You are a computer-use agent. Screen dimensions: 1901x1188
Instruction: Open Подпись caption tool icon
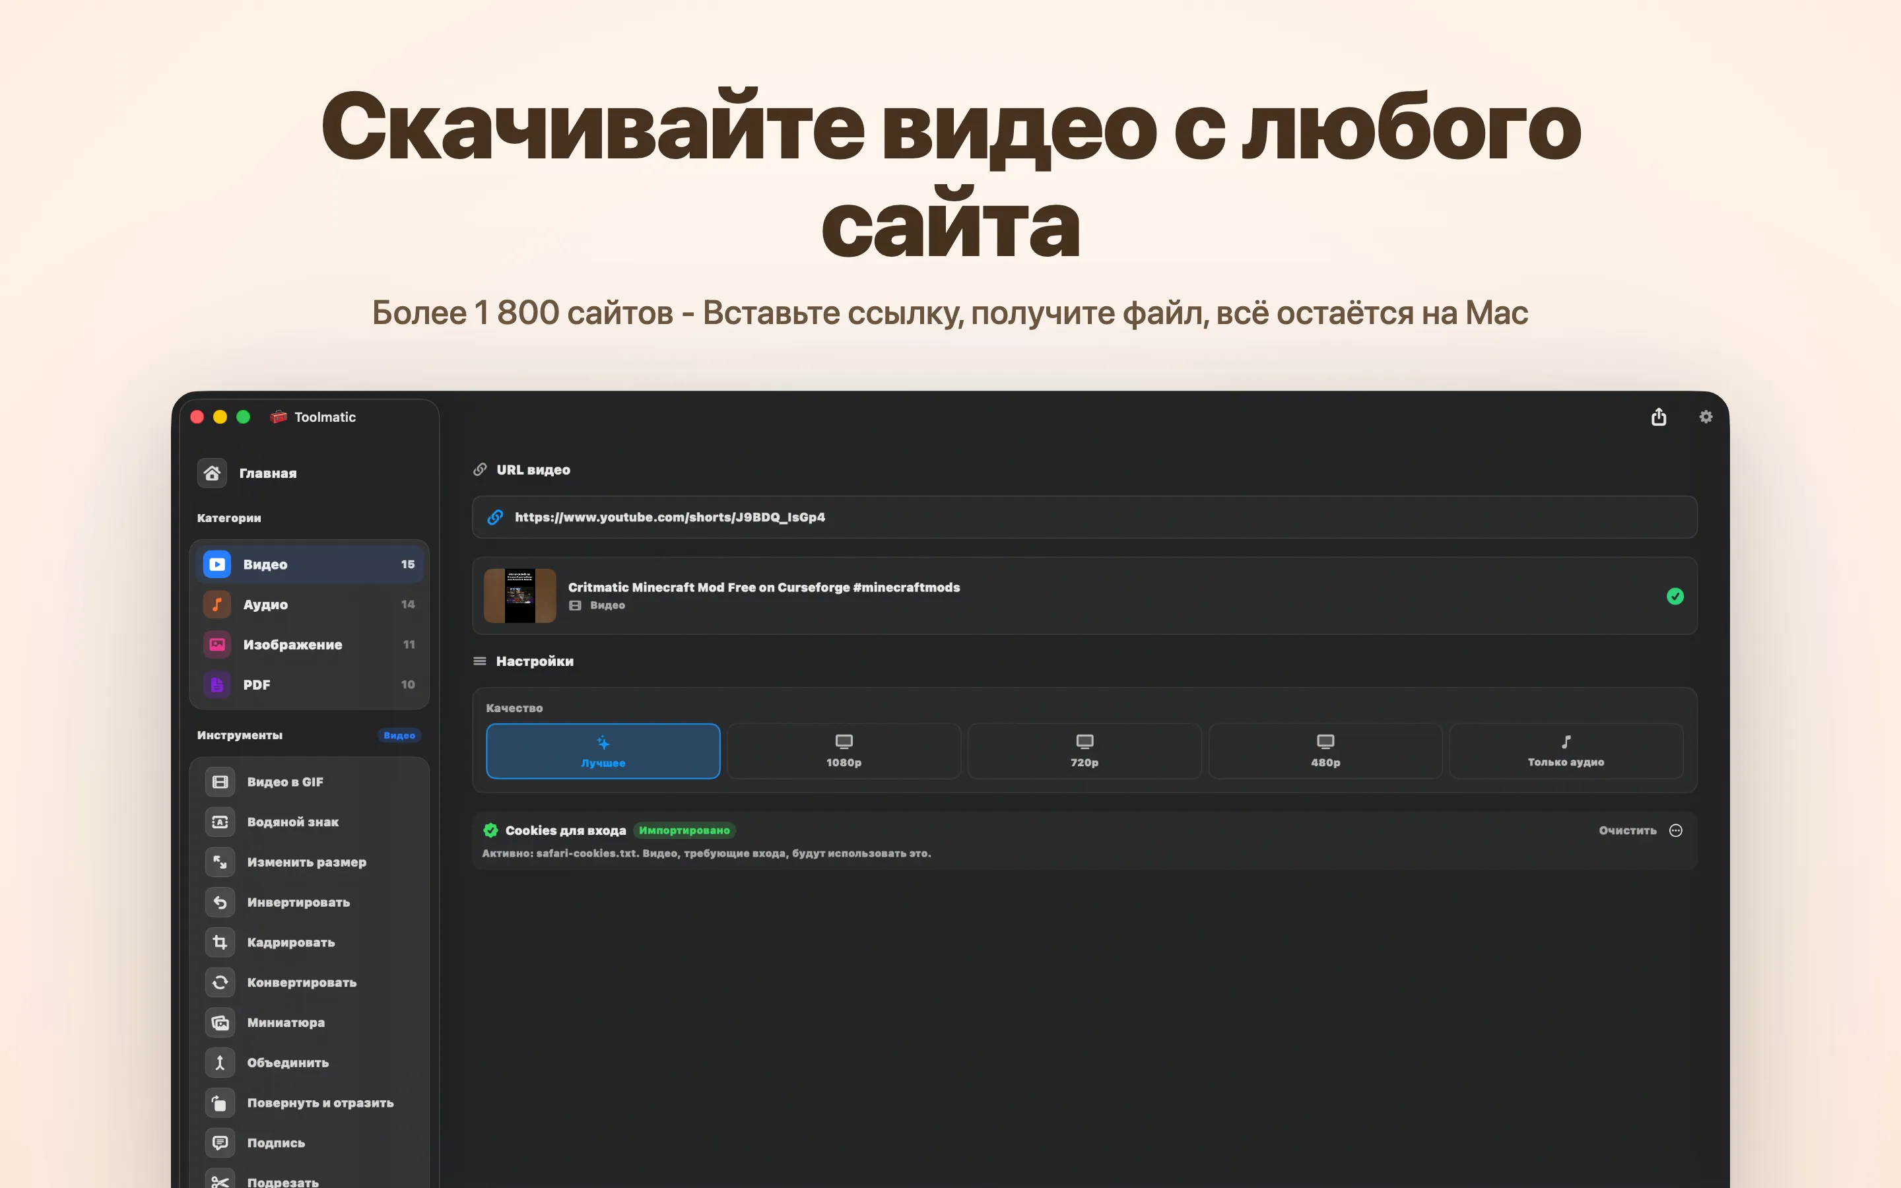tap(220, 1142)
